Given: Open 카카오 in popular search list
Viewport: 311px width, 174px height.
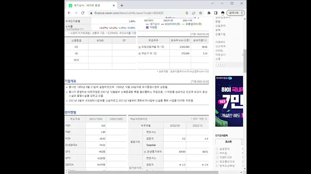Looking at the screenshot, I should (x=223, y=153).
